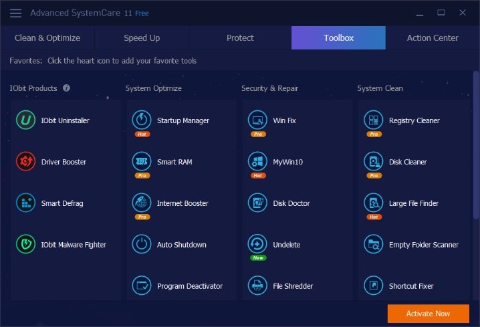Screen dimensions: 480x327
Task: Click the File Shredder icon
Action: [257, 286]
